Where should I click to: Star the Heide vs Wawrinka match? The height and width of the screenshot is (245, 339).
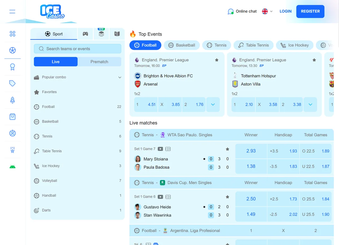[227, 197]
